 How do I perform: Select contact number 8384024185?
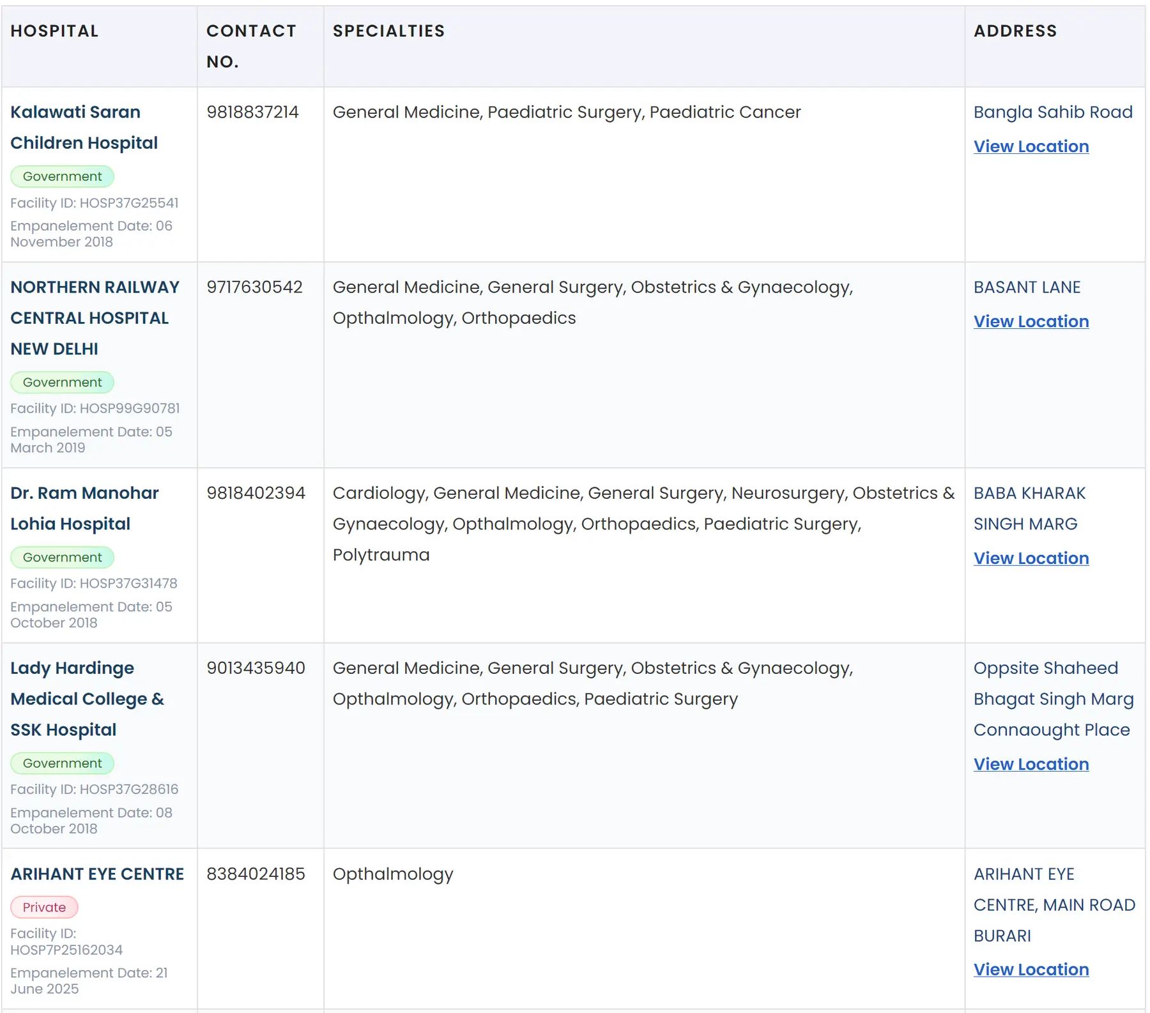coord(256,874)
